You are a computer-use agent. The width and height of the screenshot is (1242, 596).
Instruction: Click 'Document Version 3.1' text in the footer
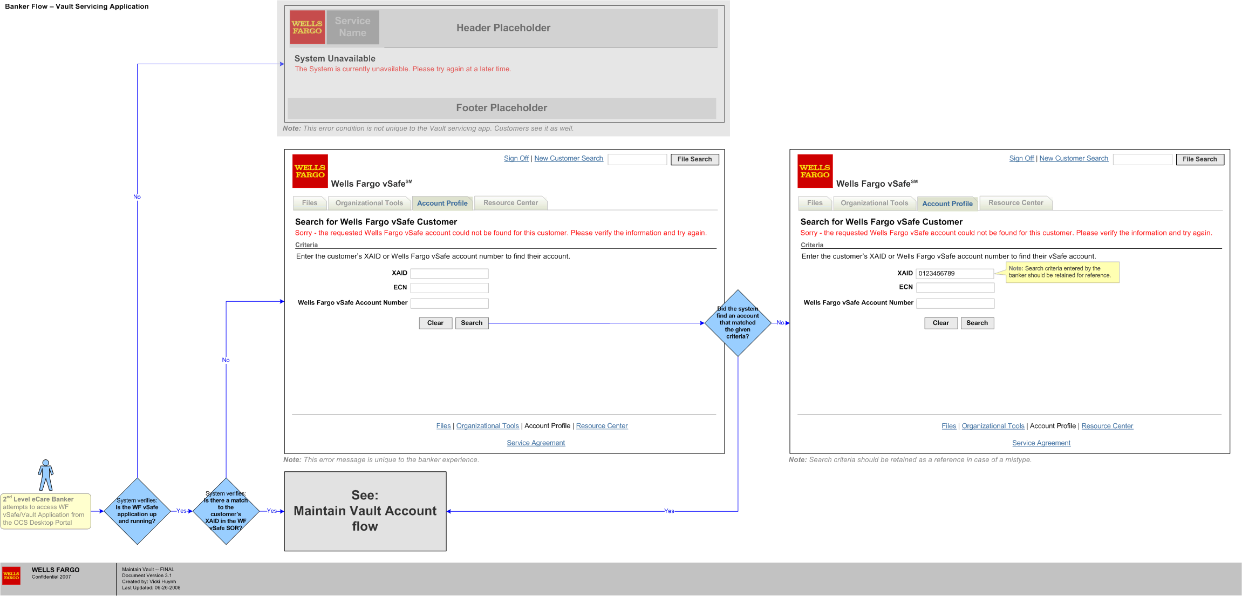147,575
